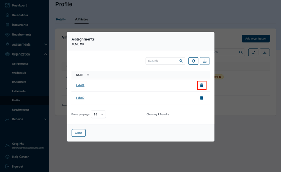Image resolution: width=281 pixels, height=172 pixels.
Task: Close the Assignments dialog
Action: click(78, 133)
